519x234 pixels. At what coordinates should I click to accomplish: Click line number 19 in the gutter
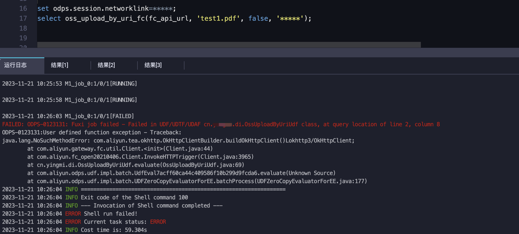click(23, 38)
